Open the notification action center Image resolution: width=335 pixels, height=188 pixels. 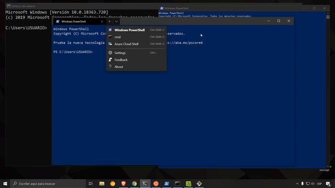(x=328, y=183)
